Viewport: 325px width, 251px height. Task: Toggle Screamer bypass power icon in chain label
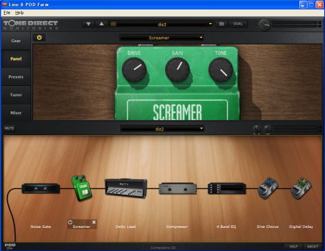pos(70,222)
